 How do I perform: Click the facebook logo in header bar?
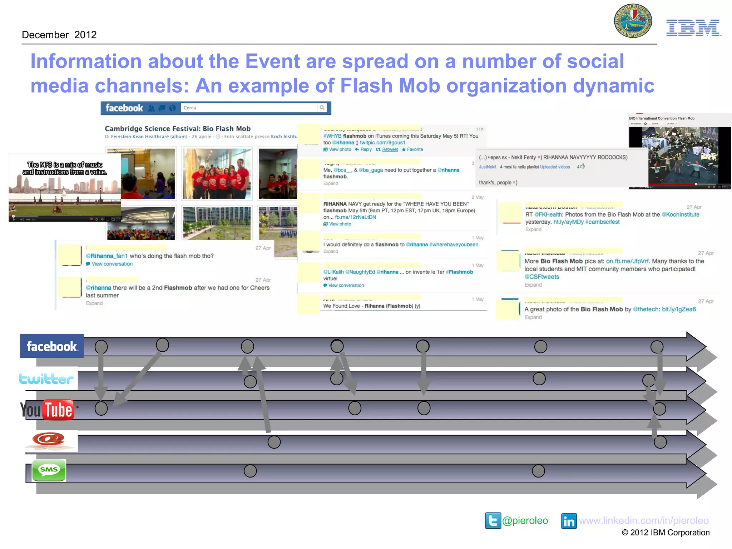124,108
